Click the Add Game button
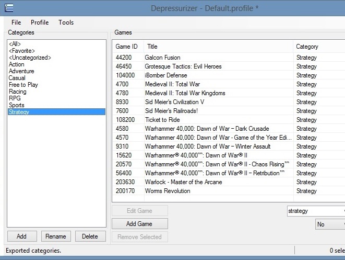345x260 pixels. 140,224
